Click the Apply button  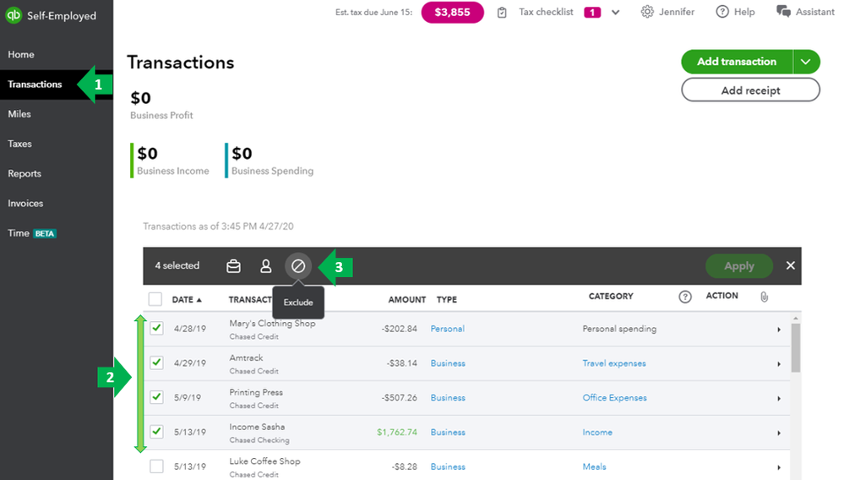[x=739, y=266]
